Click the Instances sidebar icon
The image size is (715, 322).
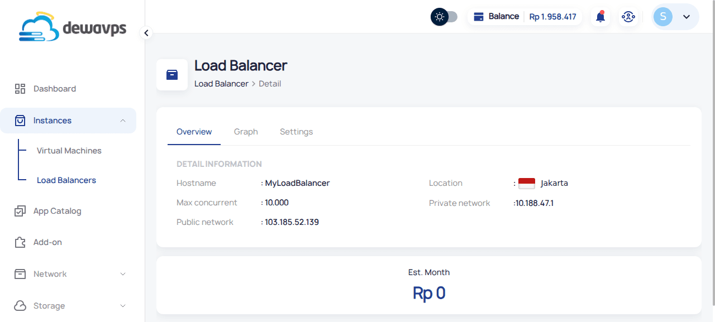click(x=20, y=120)
